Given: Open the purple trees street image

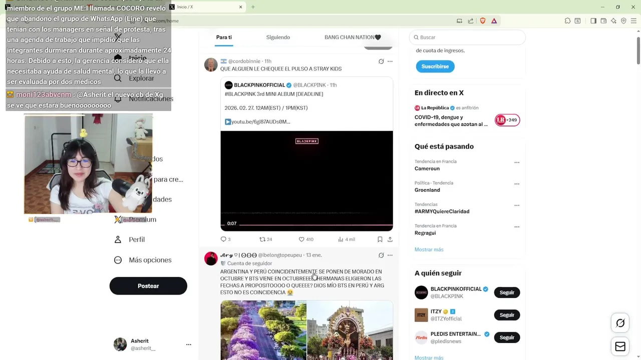Looking at the screenshot, I should pyautogui.click(x=263, y=330).
